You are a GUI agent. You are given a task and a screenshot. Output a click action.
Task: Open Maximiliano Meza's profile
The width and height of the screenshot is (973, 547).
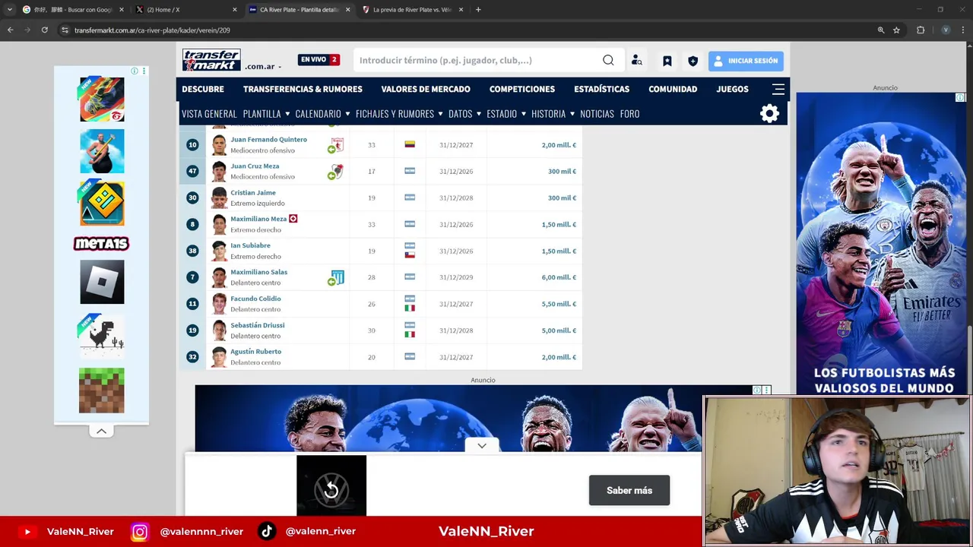pos(258,219)
